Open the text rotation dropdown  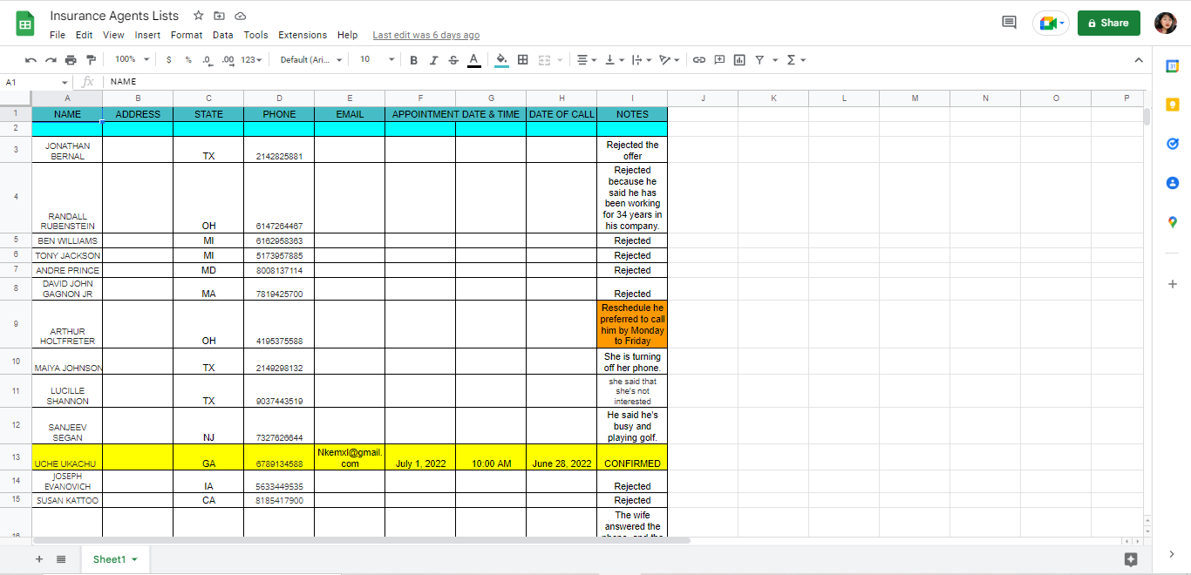tap(670, 60)
